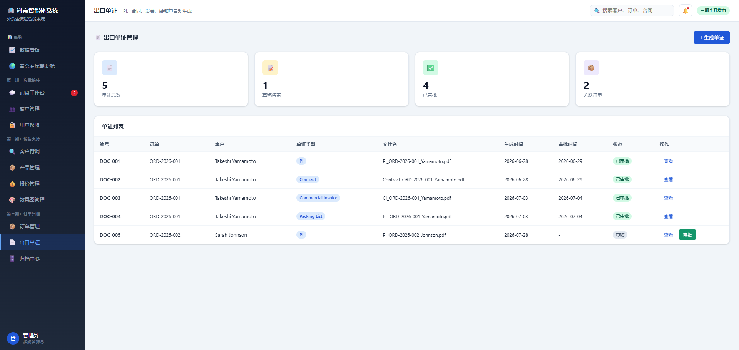Click the money bag icon for 报价管理
739x350 pixels.
(12, 184)
